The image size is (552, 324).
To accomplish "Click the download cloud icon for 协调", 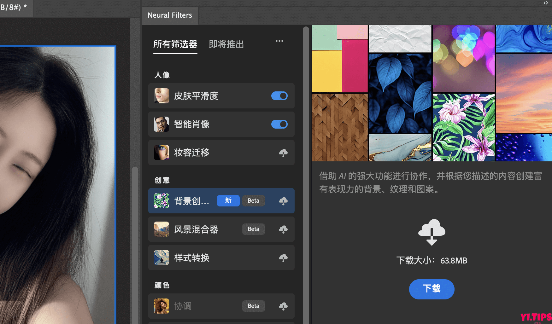I will pos(283,306).
